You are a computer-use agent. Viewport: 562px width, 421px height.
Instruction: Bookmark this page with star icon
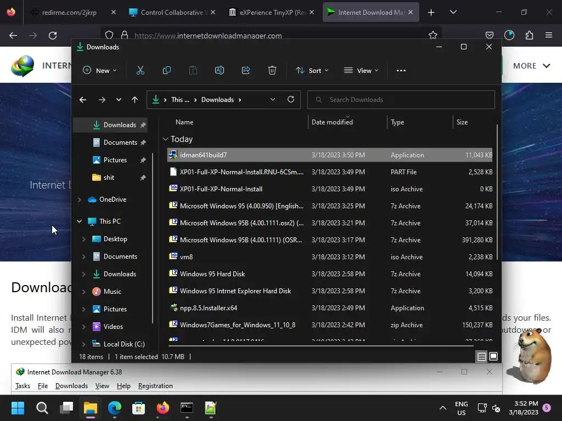(x=433, y=35)
